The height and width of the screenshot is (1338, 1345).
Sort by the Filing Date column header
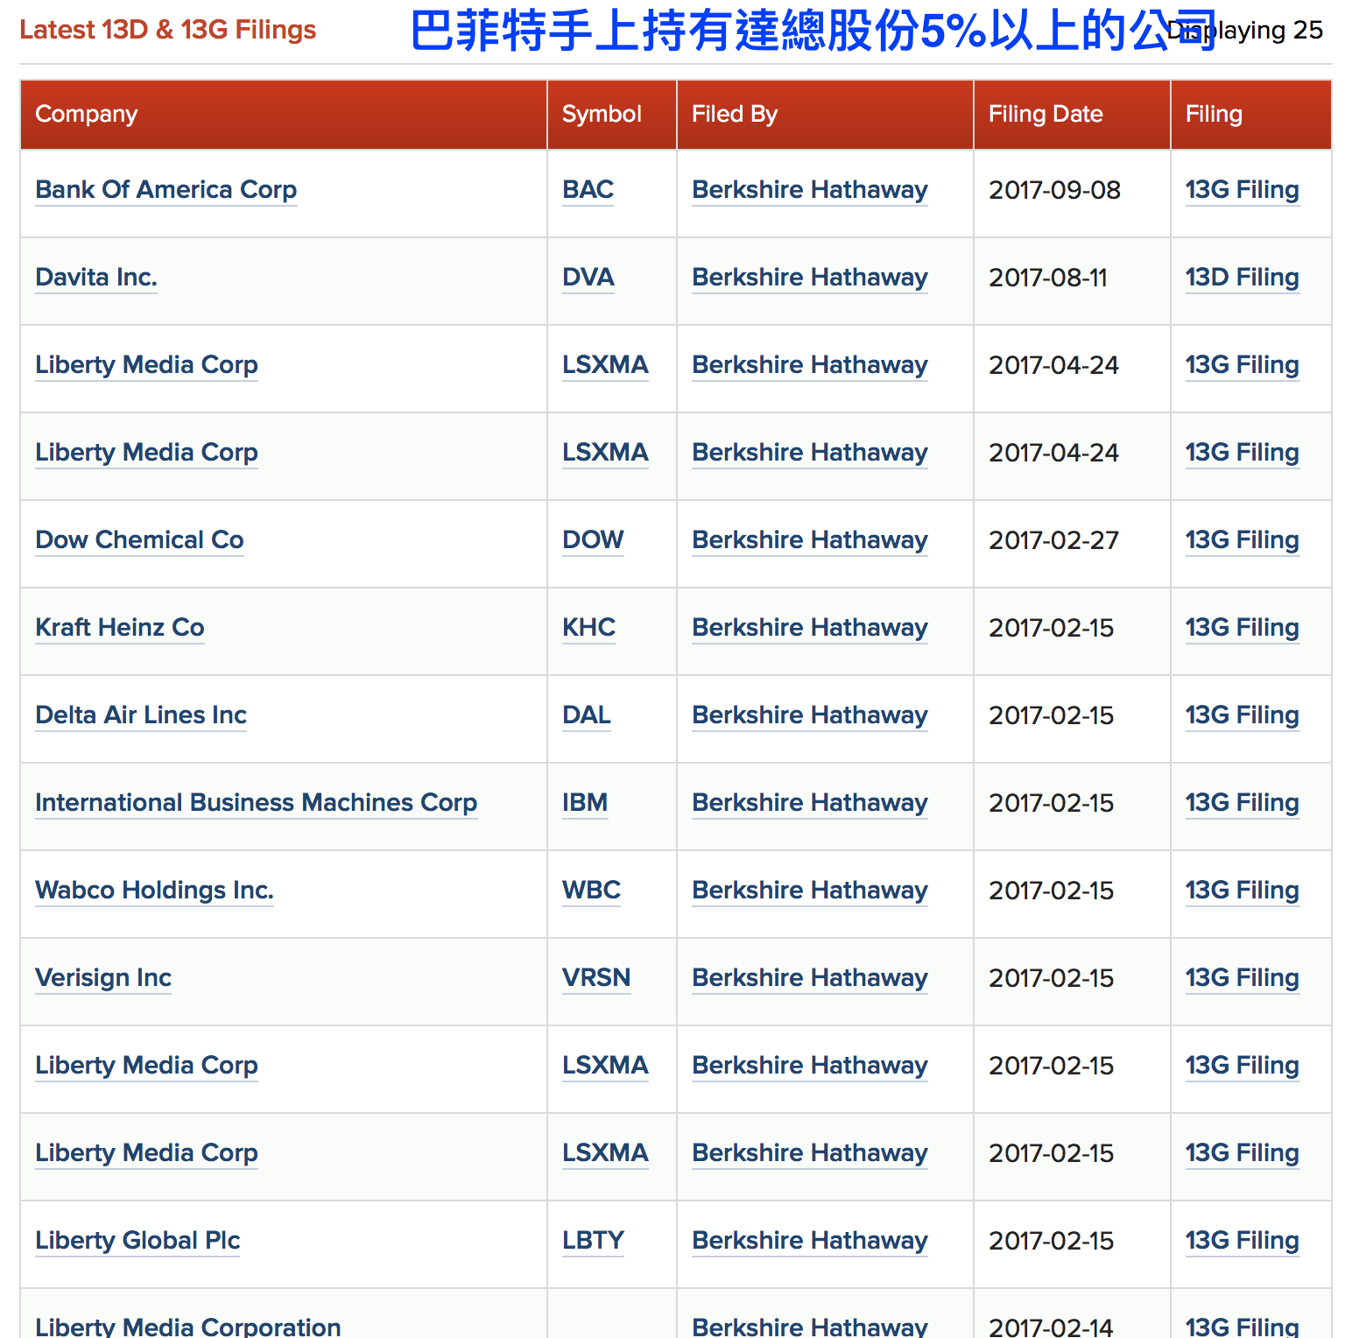(1046, 114)
